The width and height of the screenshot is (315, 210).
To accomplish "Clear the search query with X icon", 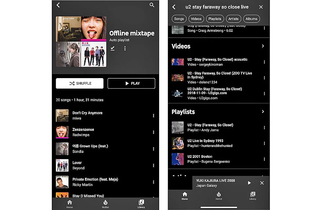I will pyautogui.click(x=261, y=7).
